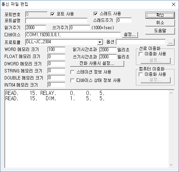
Task: Click scrollbar up arrow in text area
Action: pos(171,93)
